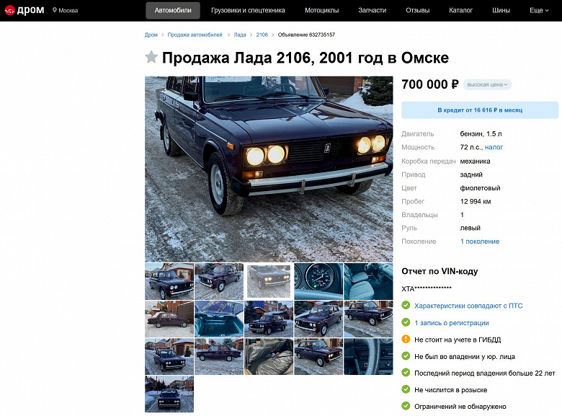
Task: Click orange warning icon beside Не стоит на учете
Action: coord(406,340)
